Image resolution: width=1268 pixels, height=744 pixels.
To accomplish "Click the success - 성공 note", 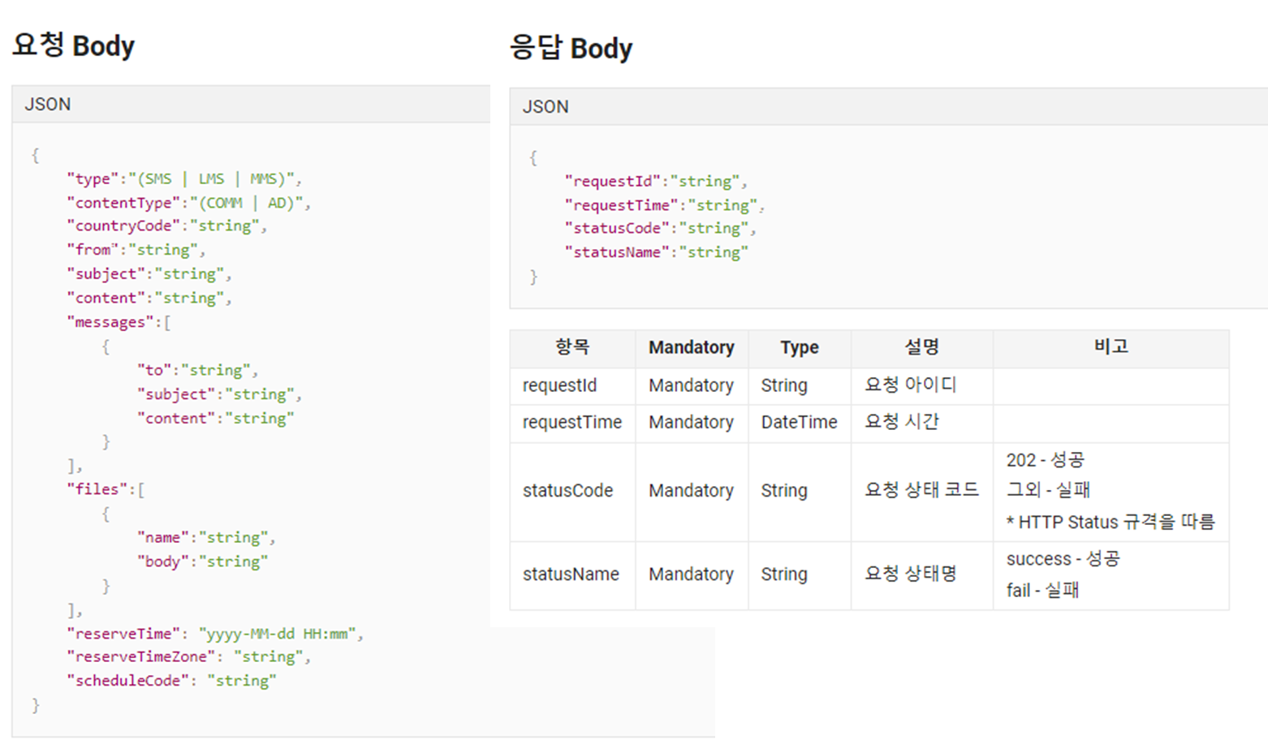I will pyautogui.click(x=1063, y=559).
